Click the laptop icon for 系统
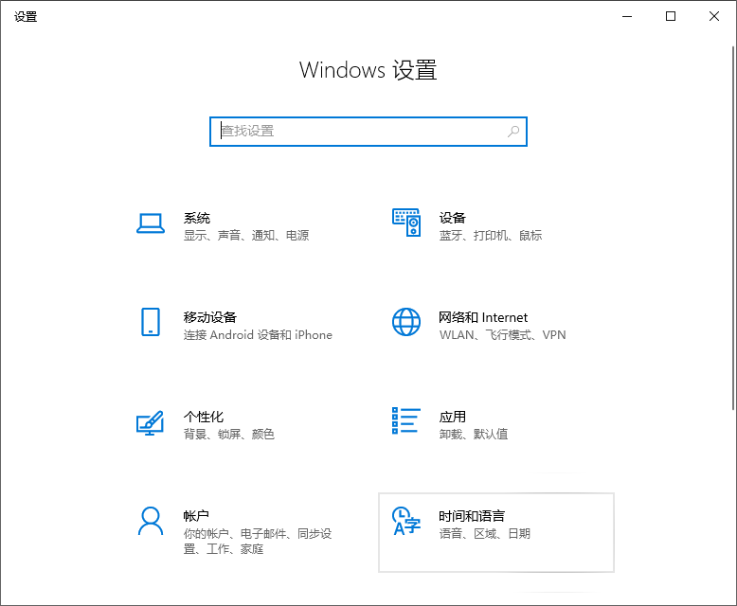This screenshot has height=606, width=737. pyautogui.click(x=151, y=223)
